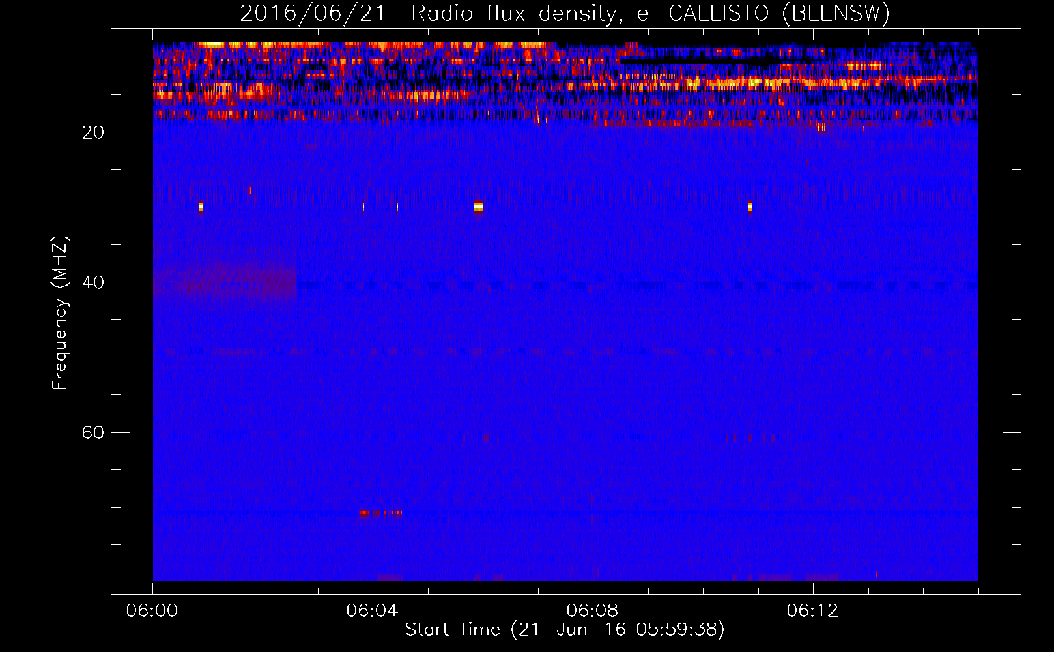Click the 60 MHz frequency tick label

click(93, 432)
